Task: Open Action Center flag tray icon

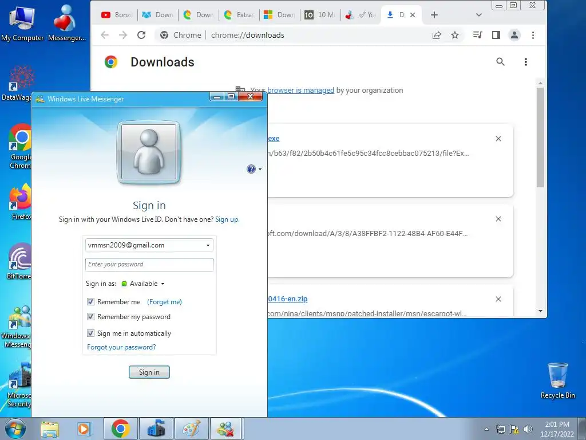Action: (x=514, y=429)
